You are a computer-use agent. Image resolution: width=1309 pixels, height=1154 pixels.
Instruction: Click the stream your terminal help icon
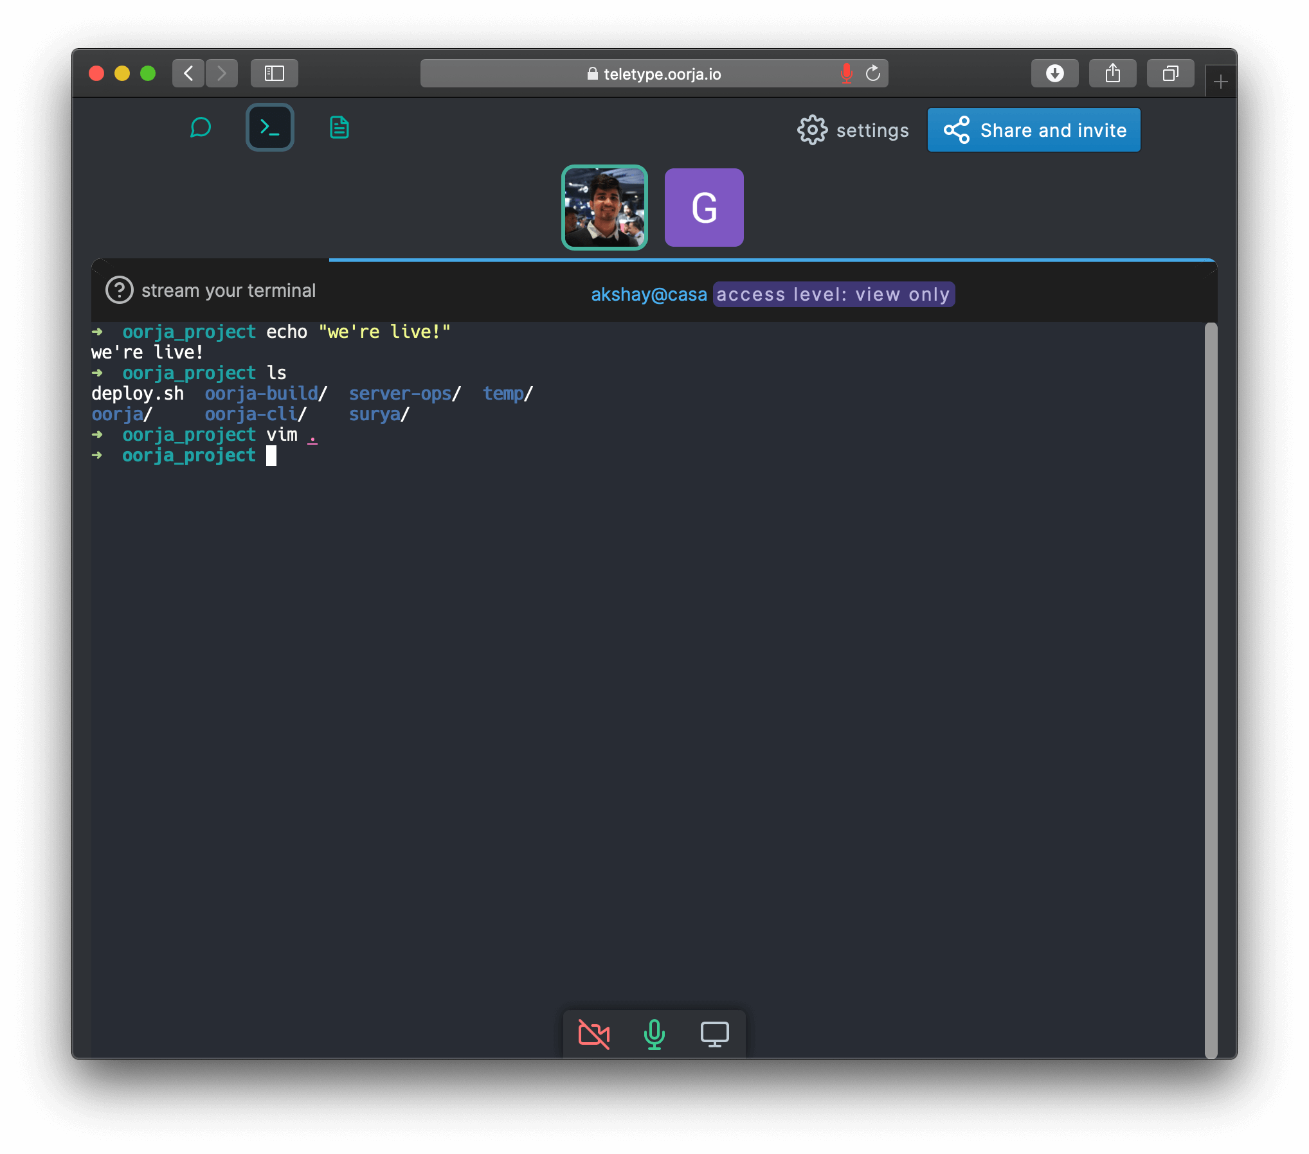point(120,290)
